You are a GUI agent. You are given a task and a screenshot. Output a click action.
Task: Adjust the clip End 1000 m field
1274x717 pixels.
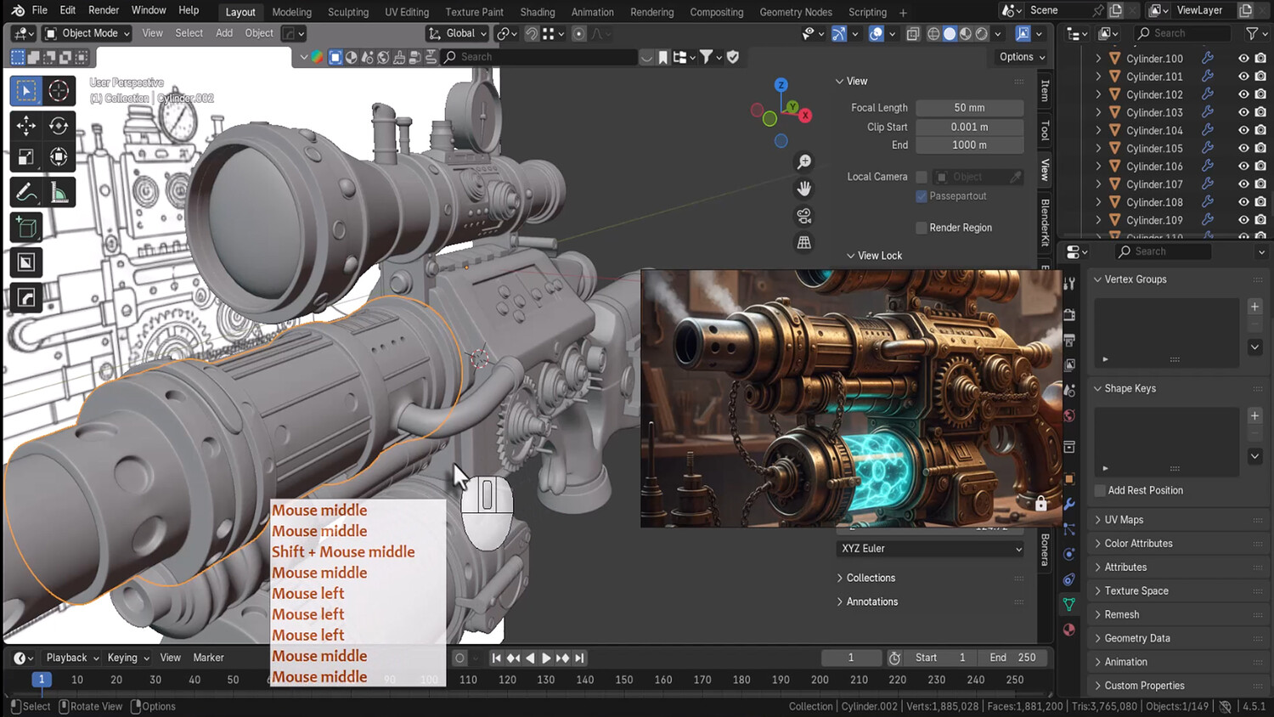(969, 145)
